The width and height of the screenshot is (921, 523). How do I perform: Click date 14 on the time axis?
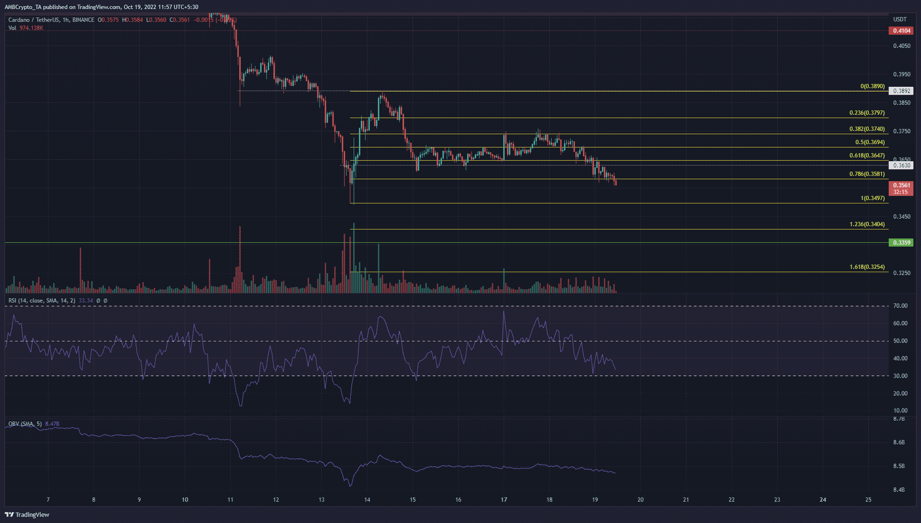pyautogui.click(x=367, y=500)
